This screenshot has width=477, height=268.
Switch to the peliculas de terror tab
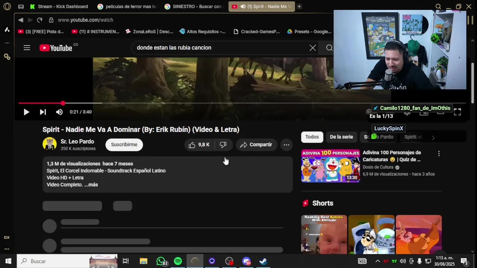pos(127,6)
